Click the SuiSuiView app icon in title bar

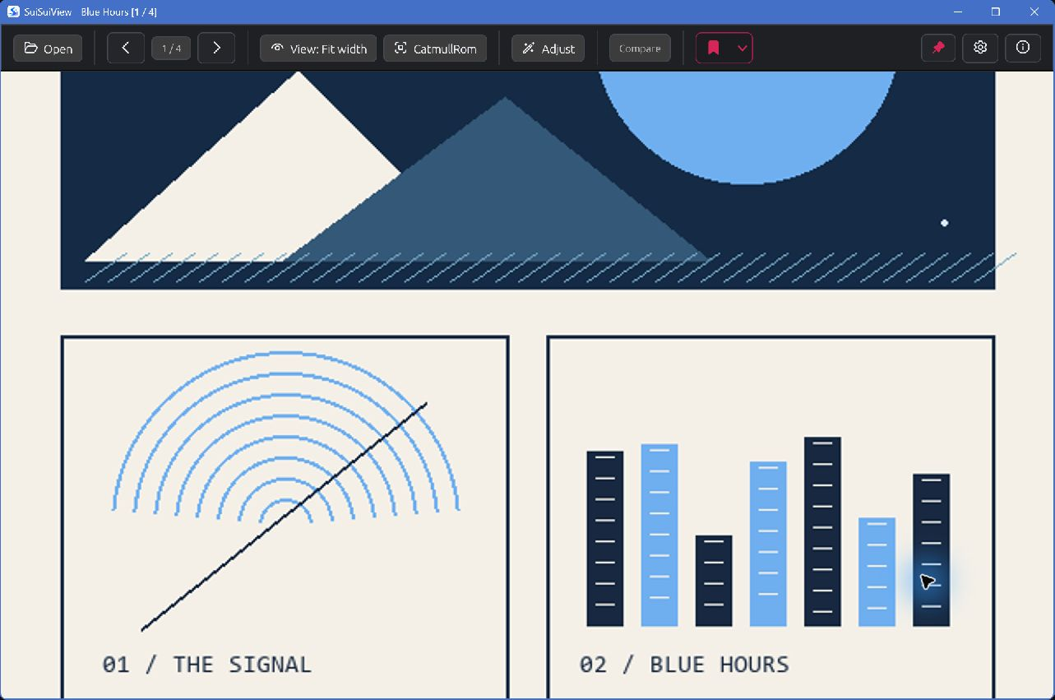point(13,12)
